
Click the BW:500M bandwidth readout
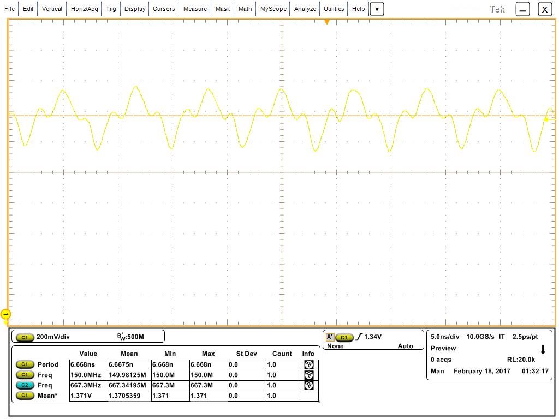pyautogui.click(x=130, y=337)
